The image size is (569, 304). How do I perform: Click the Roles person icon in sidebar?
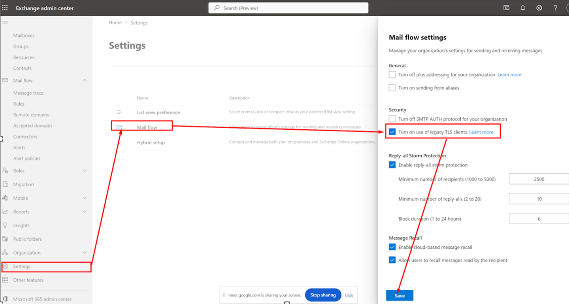(5, 170)
